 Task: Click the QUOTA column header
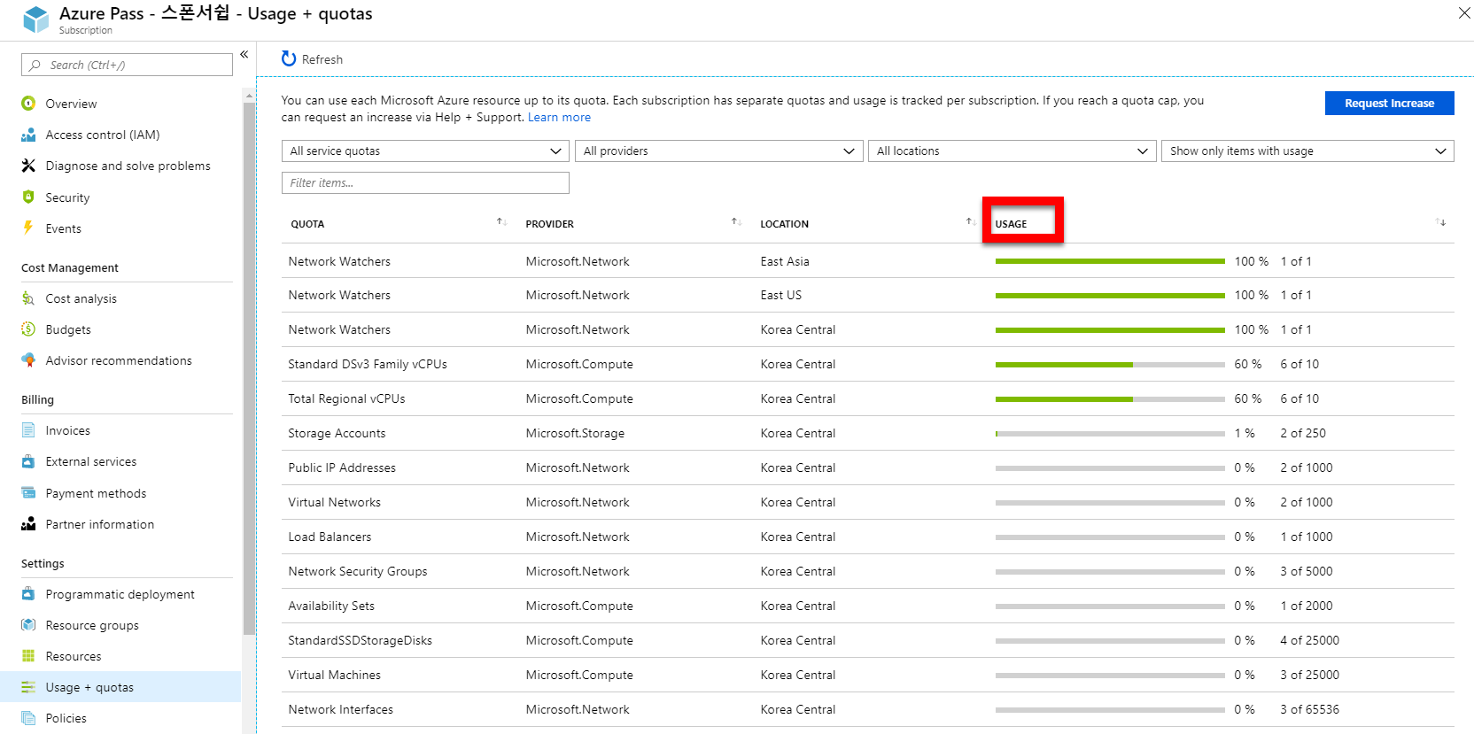tap(307, 224)
